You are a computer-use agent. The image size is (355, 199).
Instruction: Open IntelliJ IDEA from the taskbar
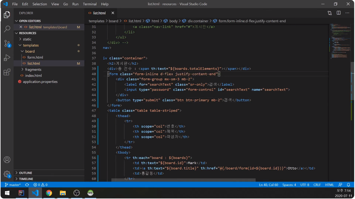pyautogui.click(x=21, y=193)
